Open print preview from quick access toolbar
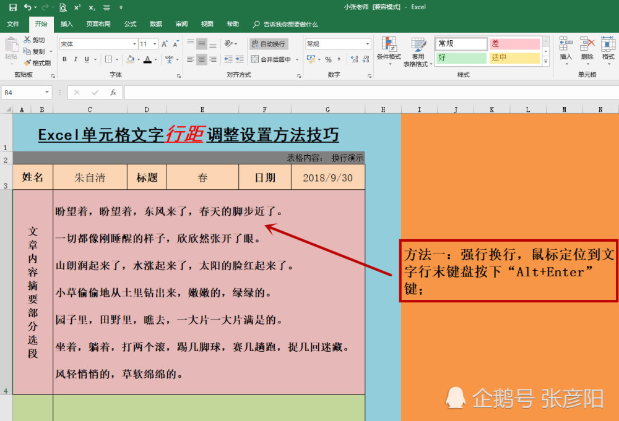This screenshot has width=619, height=421. pyautogui.click(x=63, y=7)
